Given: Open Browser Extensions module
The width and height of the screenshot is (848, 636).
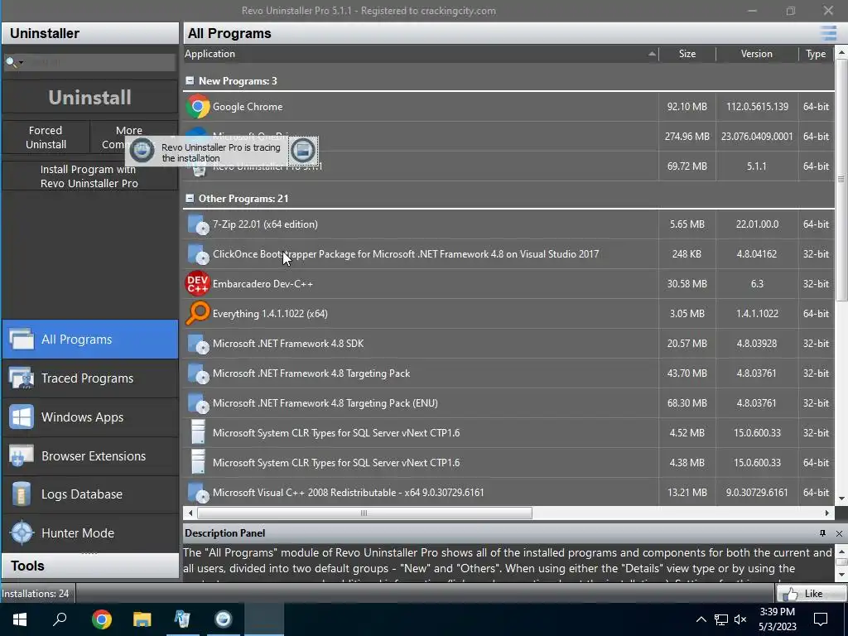Looking at the screenshot, I should [89, 456].
